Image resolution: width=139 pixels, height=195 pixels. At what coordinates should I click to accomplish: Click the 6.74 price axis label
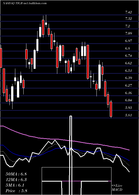[x=128, y=56]
